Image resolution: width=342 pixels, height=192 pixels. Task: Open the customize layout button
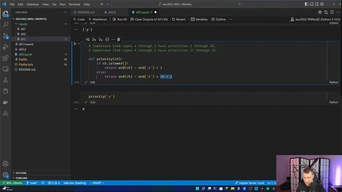click(x=322, y=4)
